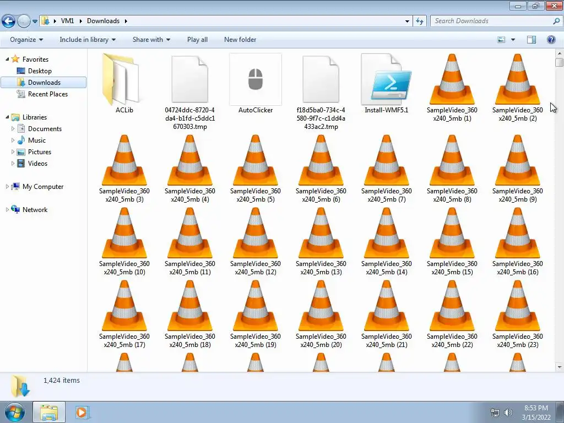Select the f18d5ba0 .tmp file icon
564x423 pixels.
click(x=321, y=79)
